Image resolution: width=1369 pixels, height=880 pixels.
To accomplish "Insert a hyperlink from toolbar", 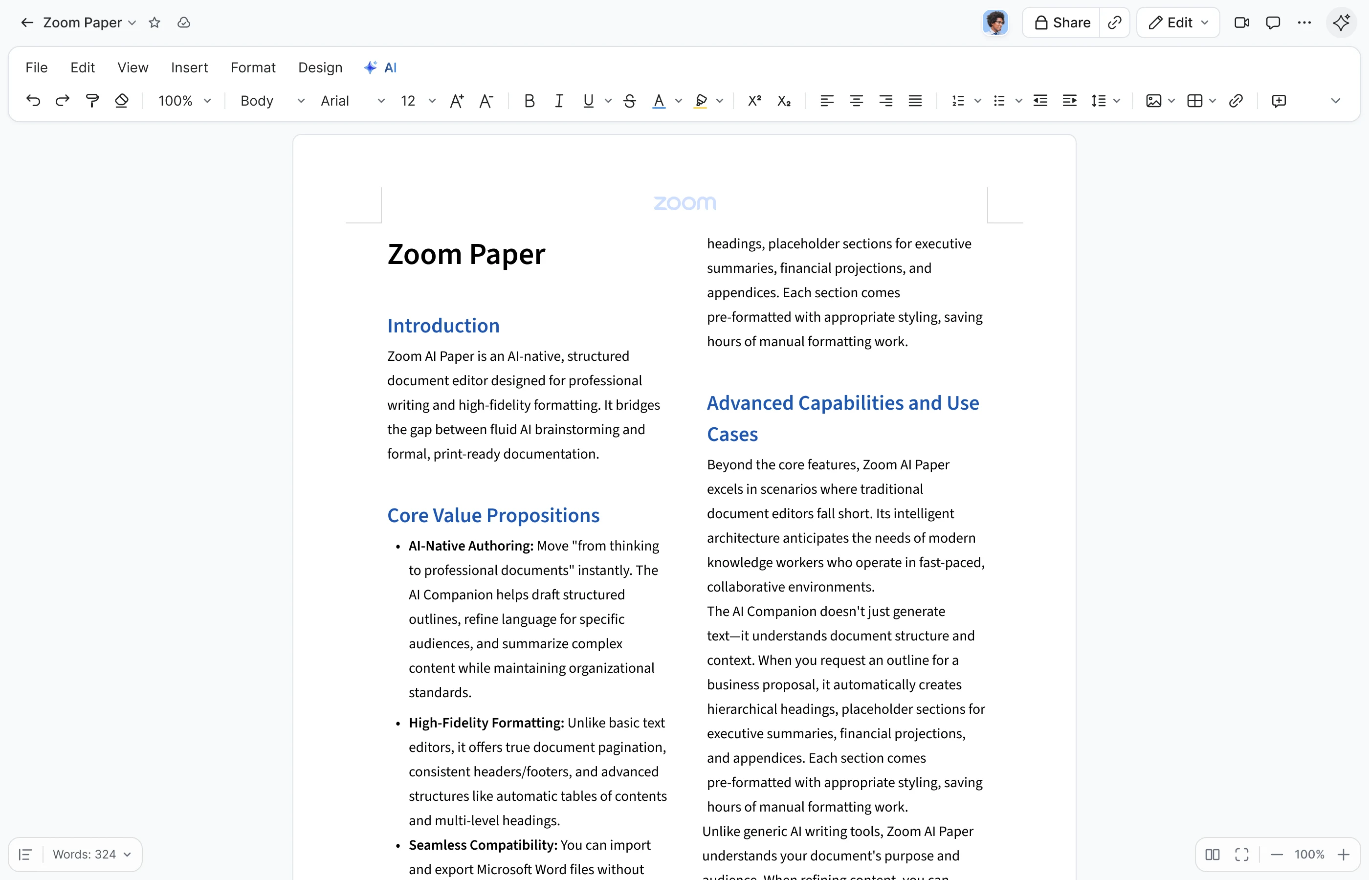I will pos(1236,101).
